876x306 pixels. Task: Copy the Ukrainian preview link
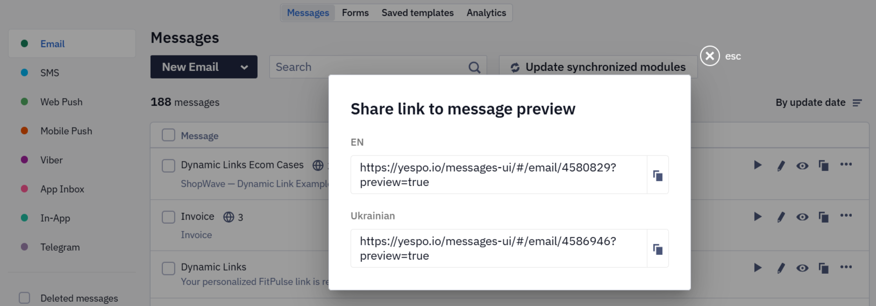point(658,249)
